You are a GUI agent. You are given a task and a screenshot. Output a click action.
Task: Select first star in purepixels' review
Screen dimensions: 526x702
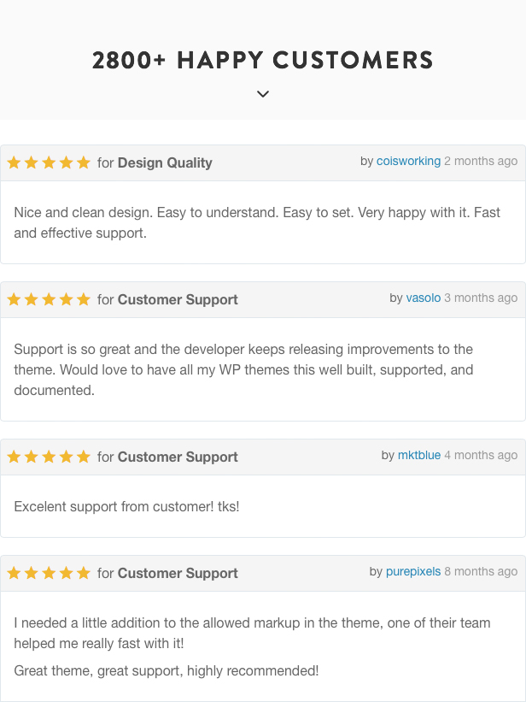[x=14, y=573]
